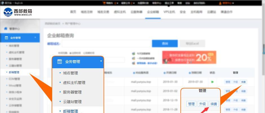This screenshot has width=265, height=113.
Task: Collapse the 业务管理 section arrow in sidebar
Action: point(35,38)
